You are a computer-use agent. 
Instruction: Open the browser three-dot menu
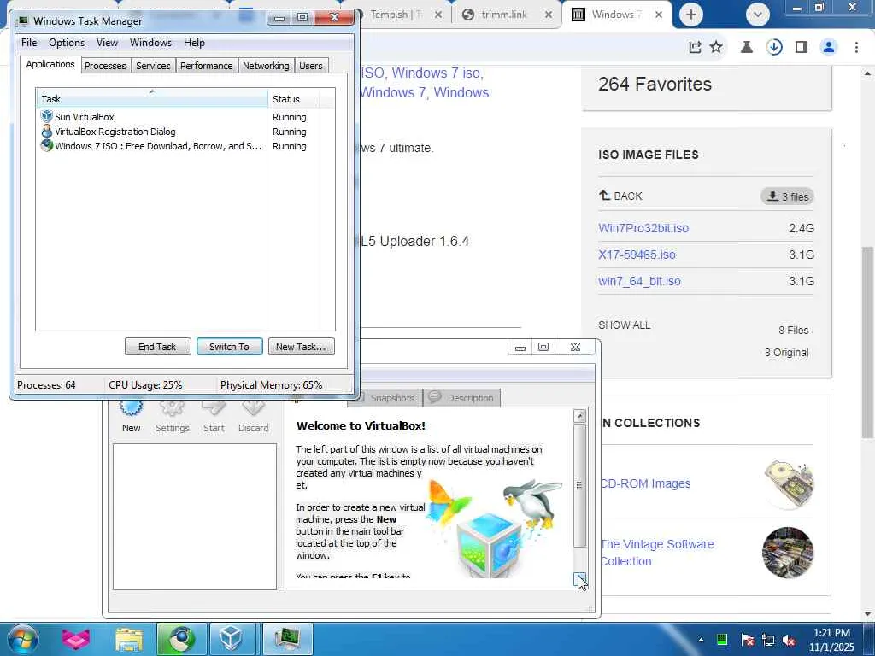(x=856, y=48)
